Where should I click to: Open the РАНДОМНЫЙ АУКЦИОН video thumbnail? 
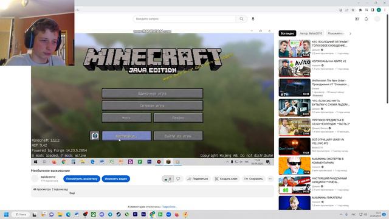click(x=294, y=185)
